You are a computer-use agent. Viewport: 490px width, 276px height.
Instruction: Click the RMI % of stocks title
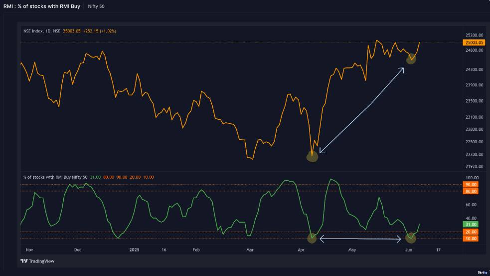coord(42,6)
